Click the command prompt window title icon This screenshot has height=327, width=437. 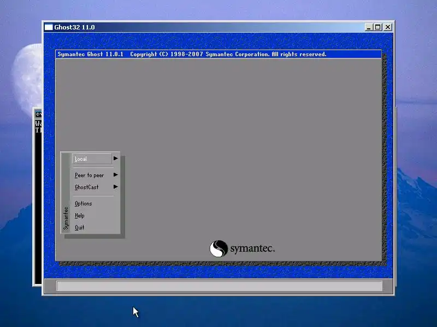pos(38,114)
